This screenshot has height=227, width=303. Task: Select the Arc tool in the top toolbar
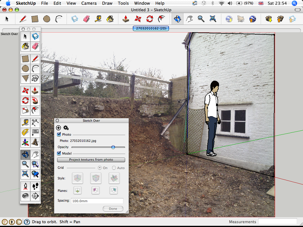tap(58, 19)
